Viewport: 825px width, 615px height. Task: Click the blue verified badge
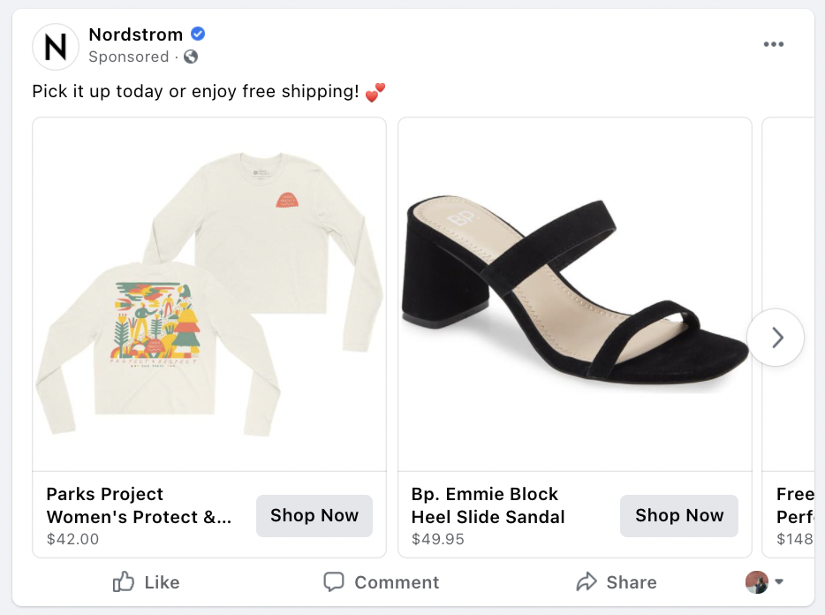[199, 34]
